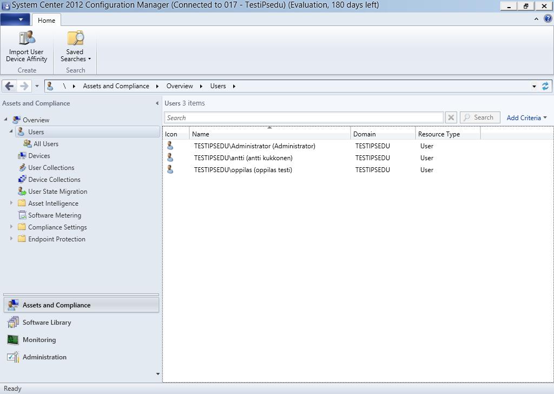Open the application menu dropdown
554x394 pixels.
coord(15,19)
